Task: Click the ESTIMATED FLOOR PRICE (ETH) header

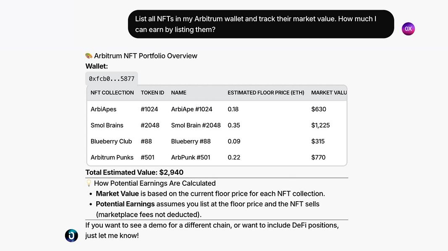Action: (x=266, y=92)
